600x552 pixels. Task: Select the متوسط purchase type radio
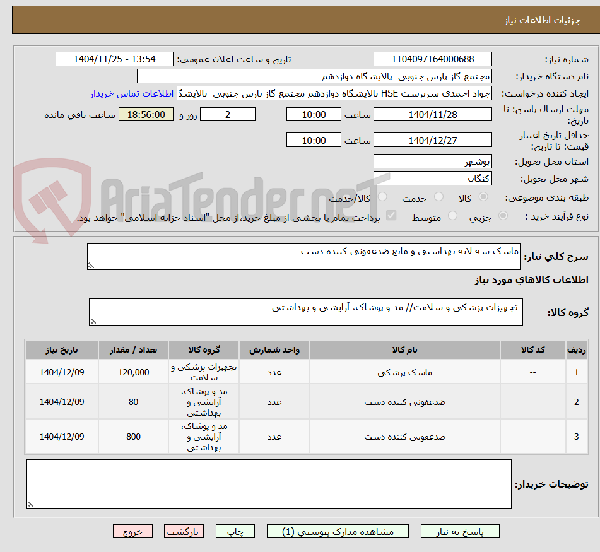click(452, 216)
